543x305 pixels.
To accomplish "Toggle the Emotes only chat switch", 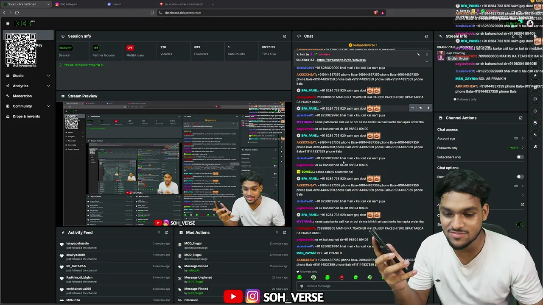I will coord(520,177).
